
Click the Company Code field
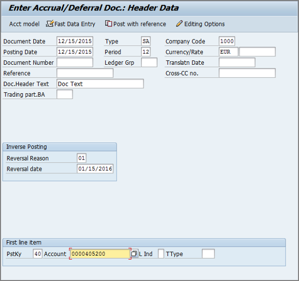tap(227, 41)
